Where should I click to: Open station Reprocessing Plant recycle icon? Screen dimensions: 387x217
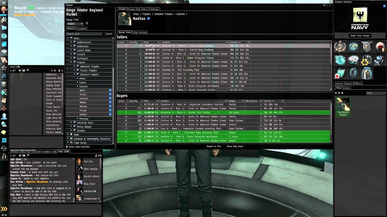(x=366, y=60)
